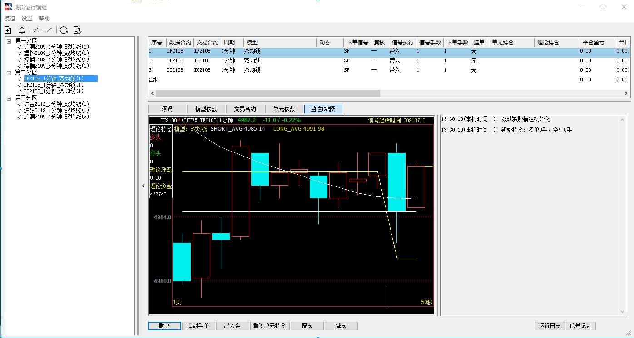This screenshot has width=634, height=338.
Task: Click the 平仓盈亏 column header
Action: (x=598, y=42)
